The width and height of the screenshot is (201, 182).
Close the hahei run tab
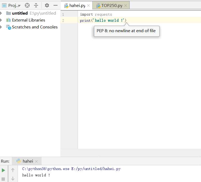36,162
